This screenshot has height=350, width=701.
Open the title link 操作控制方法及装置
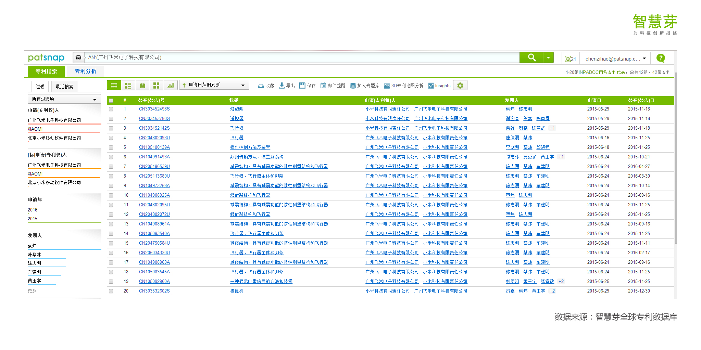tap(250, 147)
